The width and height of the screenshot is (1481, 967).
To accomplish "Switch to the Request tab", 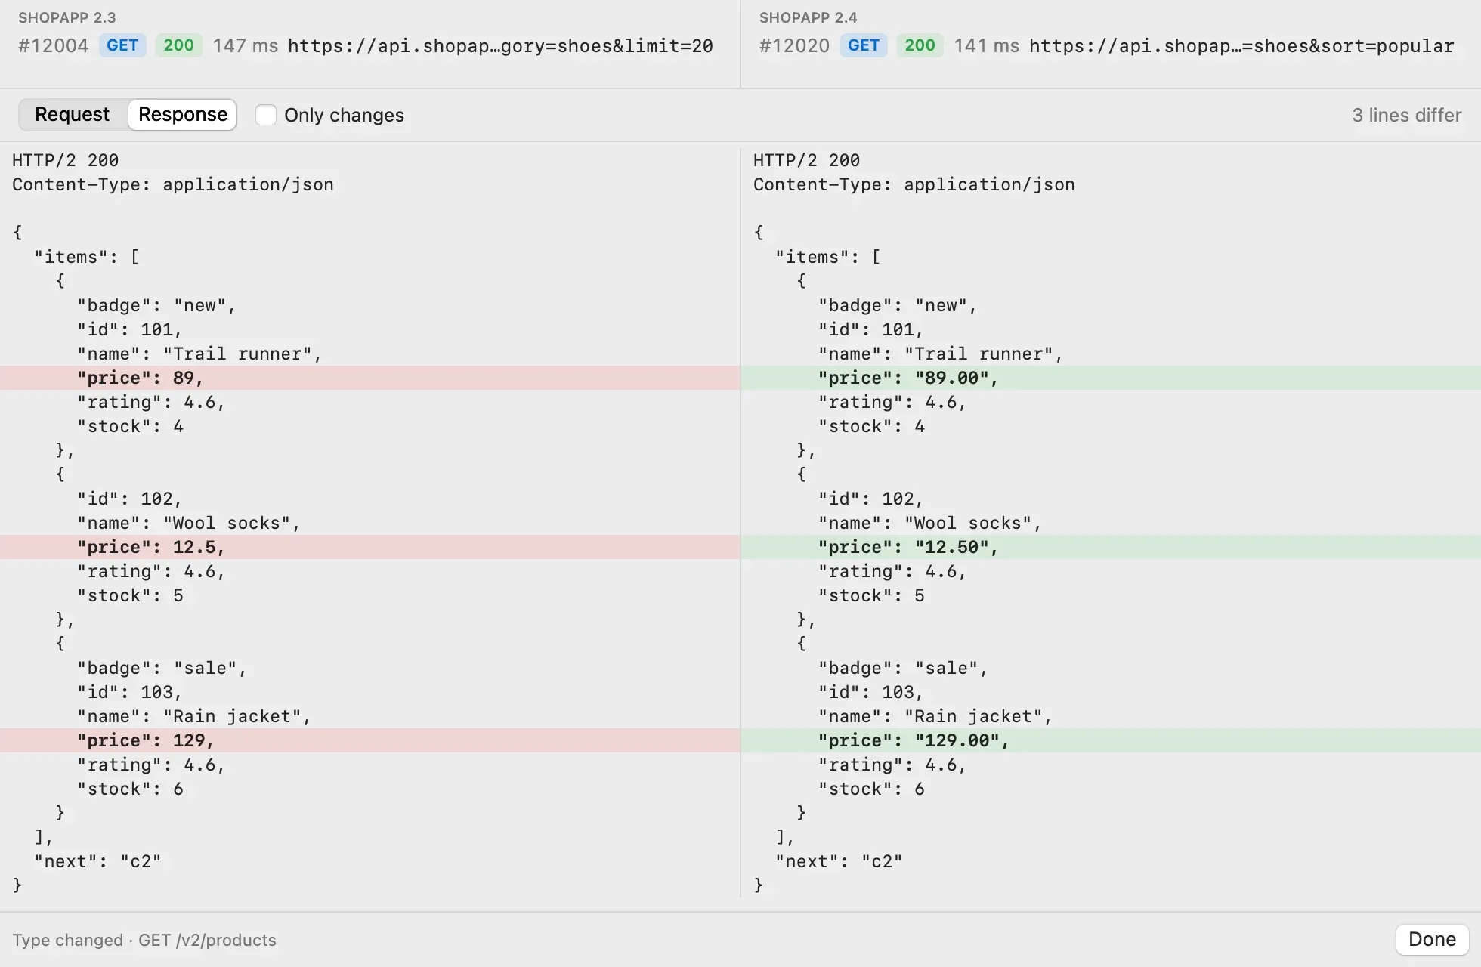I will [x=72, y=114].
